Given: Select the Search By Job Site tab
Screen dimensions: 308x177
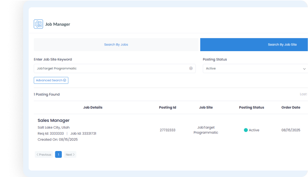Looking at the screenshot, I should pyautogui.click(x=254, y=45).
